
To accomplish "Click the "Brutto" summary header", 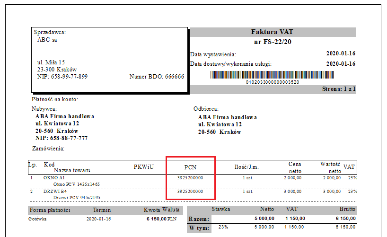I will click(347, 209).
